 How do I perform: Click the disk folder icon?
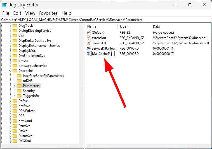point(15,36)
